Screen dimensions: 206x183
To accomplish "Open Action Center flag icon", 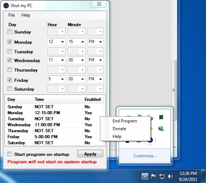I will pos(153,176).
